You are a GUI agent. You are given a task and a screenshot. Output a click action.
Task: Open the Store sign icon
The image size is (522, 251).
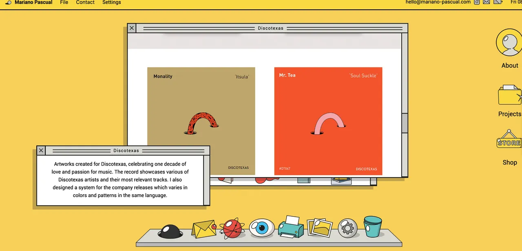tap(509, 140)
